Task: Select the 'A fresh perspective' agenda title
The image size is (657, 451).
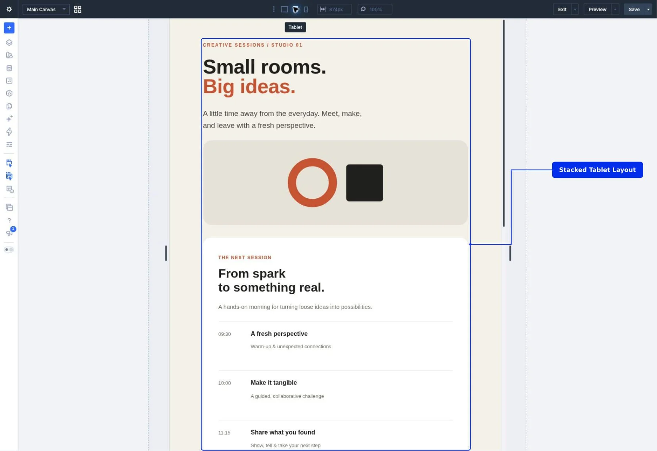Action: 279,334
